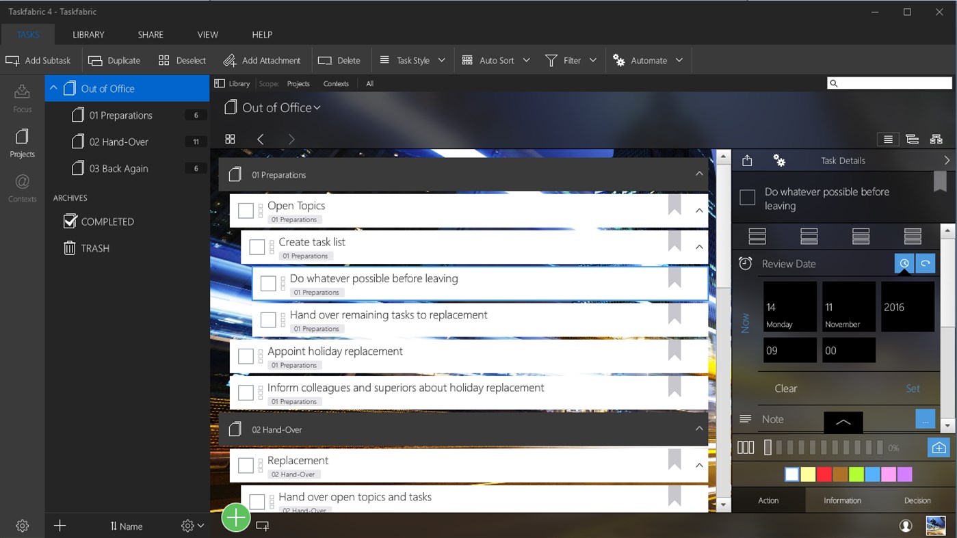Check the Replacement task checkbox
This screenshot has width=957, height=538.
click(x=246, y=465)
